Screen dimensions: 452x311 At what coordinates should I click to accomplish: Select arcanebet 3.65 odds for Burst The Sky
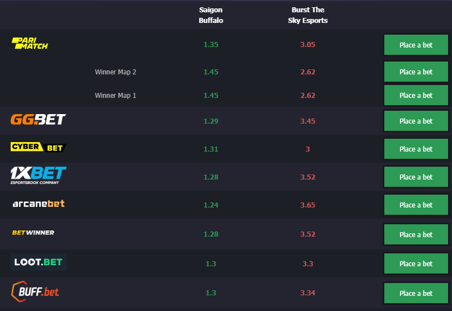[308, 205]
